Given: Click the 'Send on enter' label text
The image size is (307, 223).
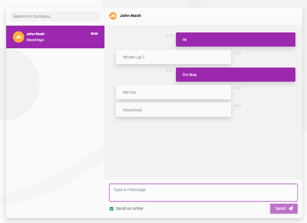Looking at the screenshot, I should (130, 209).
